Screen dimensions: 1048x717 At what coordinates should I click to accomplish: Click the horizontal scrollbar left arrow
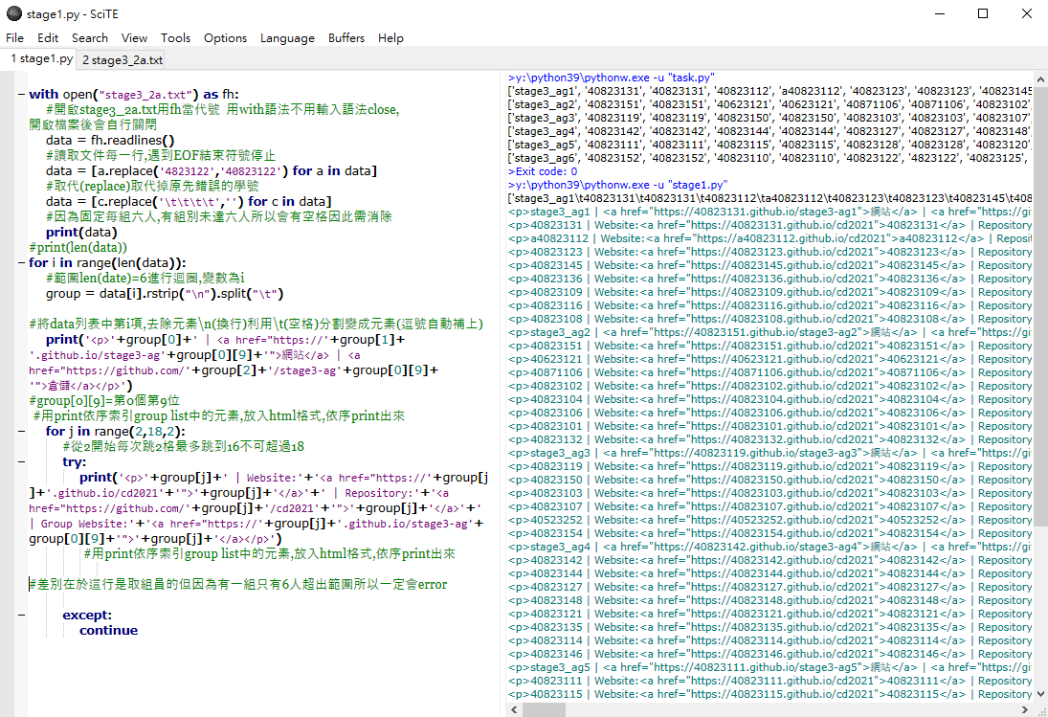tap(515, 709)
